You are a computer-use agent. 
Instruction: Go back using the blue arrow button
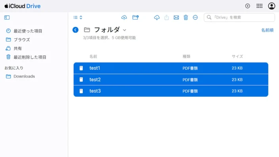pos(75,30)
